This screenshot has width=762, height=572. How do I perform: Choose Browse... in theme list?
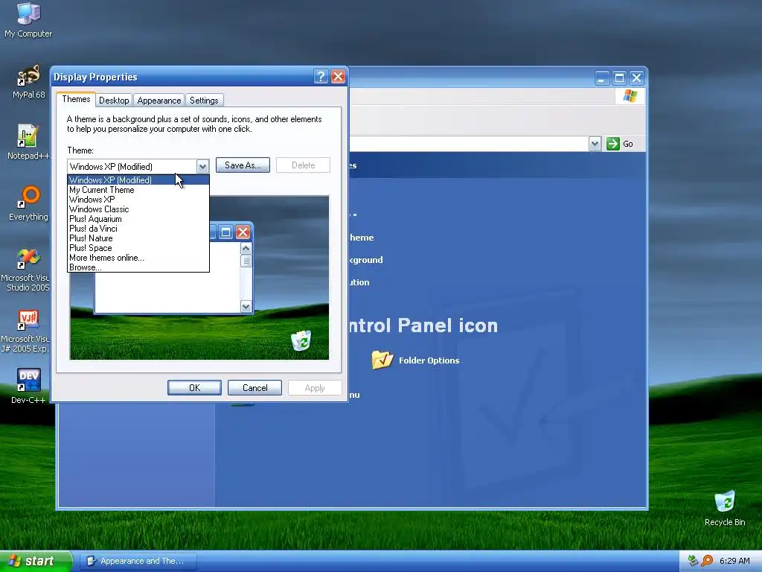pos(138,267)
